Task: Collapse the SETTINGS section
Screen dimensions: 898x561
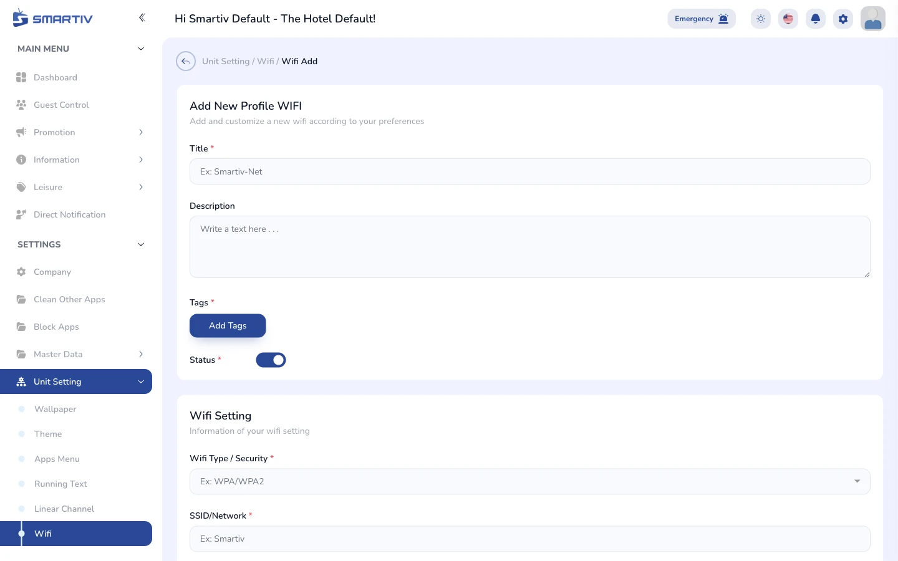Action: (141, 244)
